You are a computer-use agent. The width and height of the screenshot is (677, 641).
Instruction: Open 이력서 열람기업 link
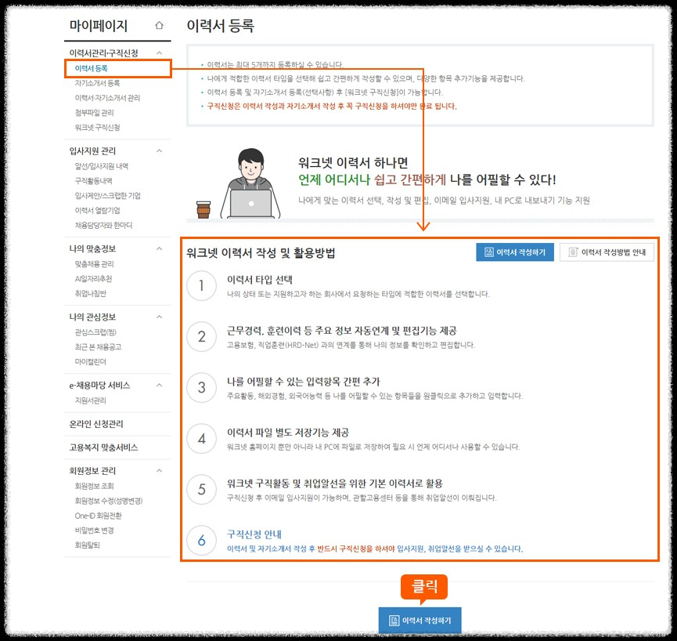click(x=97, y=210)
